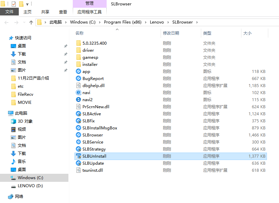Open 网络 in the navigation pane

(x=19, y=197)
